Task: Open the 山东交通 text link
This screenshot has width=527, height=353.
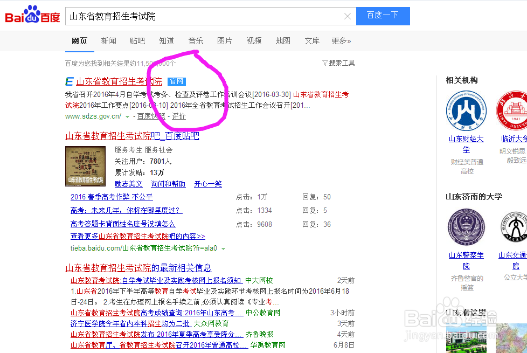Action: pyautogui.click(x=513, y=260)
